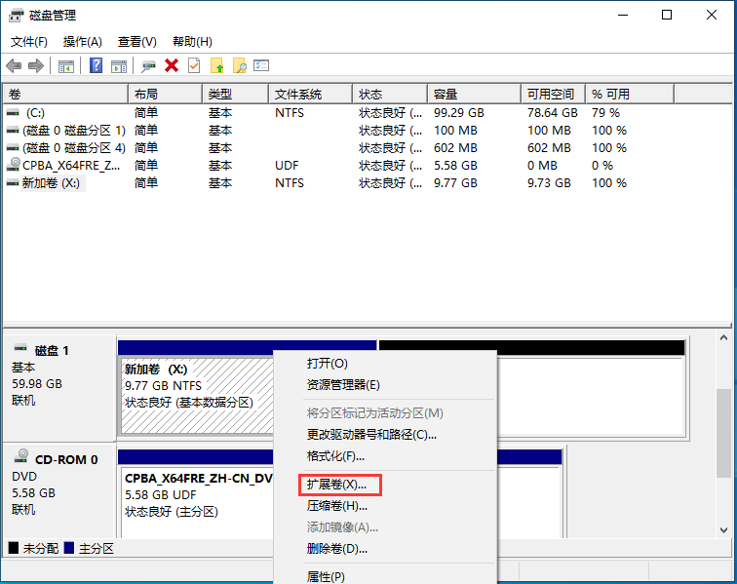Open the 查看(V) menu

[x=137, y=42]
